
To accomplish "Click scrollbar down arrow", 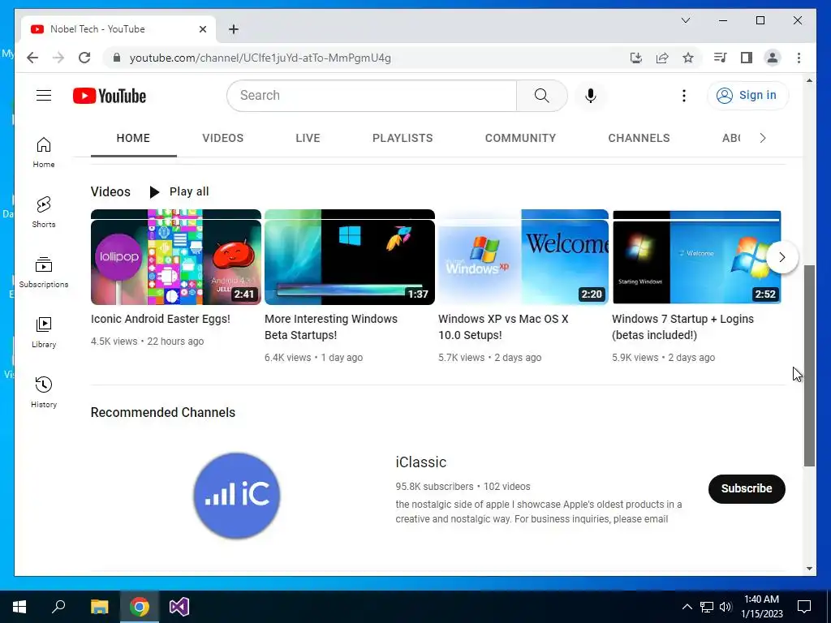I will 809,569.
